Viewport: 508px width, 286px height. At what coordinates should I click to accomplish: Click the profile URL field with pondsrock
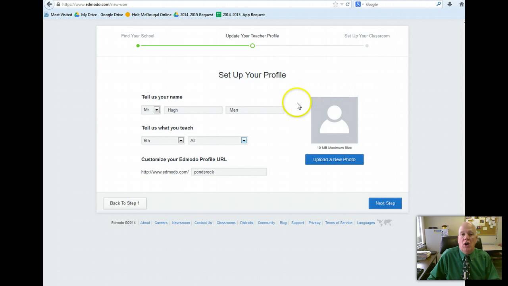[229, 172]
